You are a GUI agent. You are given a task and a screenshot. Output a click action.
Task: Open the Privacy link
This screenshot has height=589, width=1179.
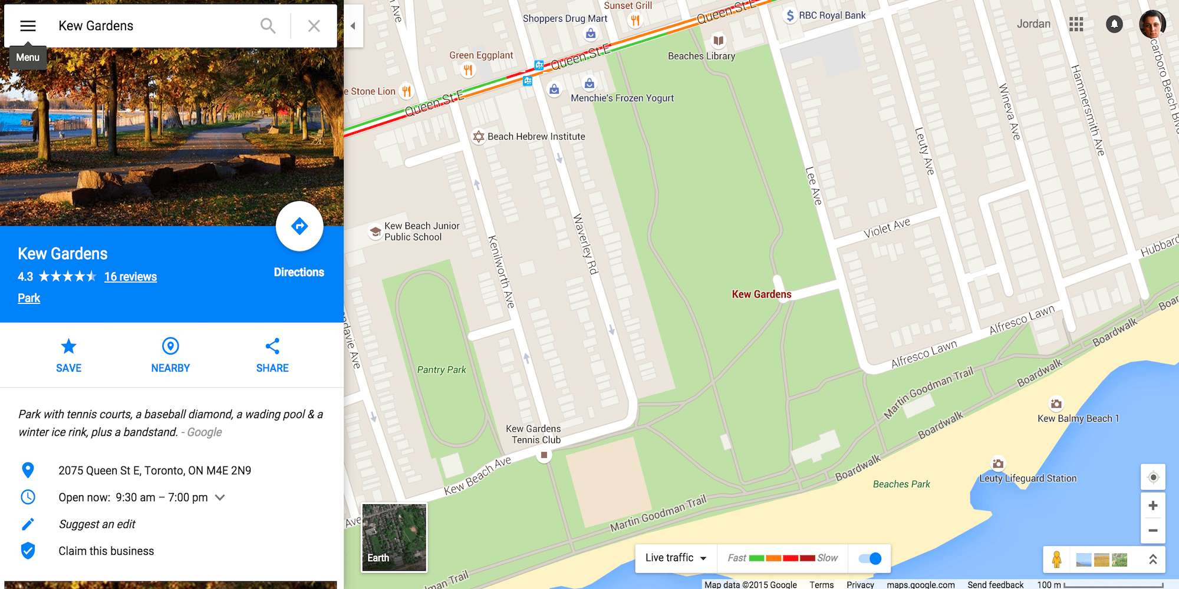[x=860, y=584]
